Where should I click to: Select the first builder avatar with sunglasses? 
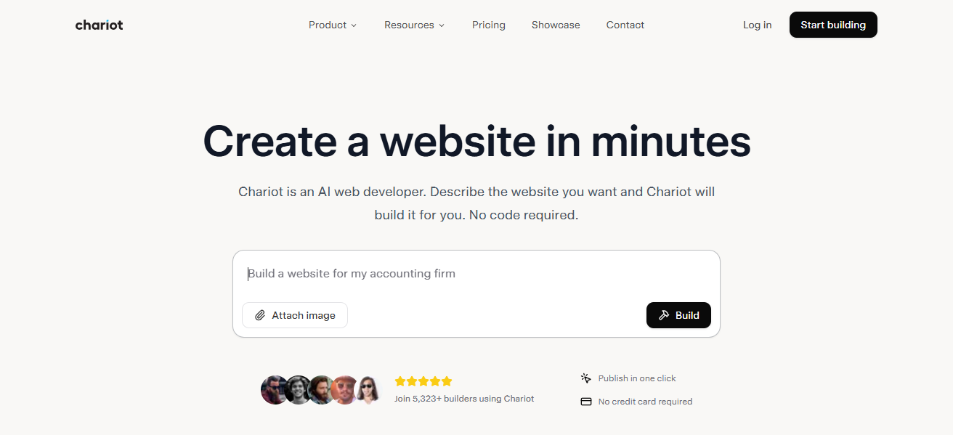coord(275,390)
